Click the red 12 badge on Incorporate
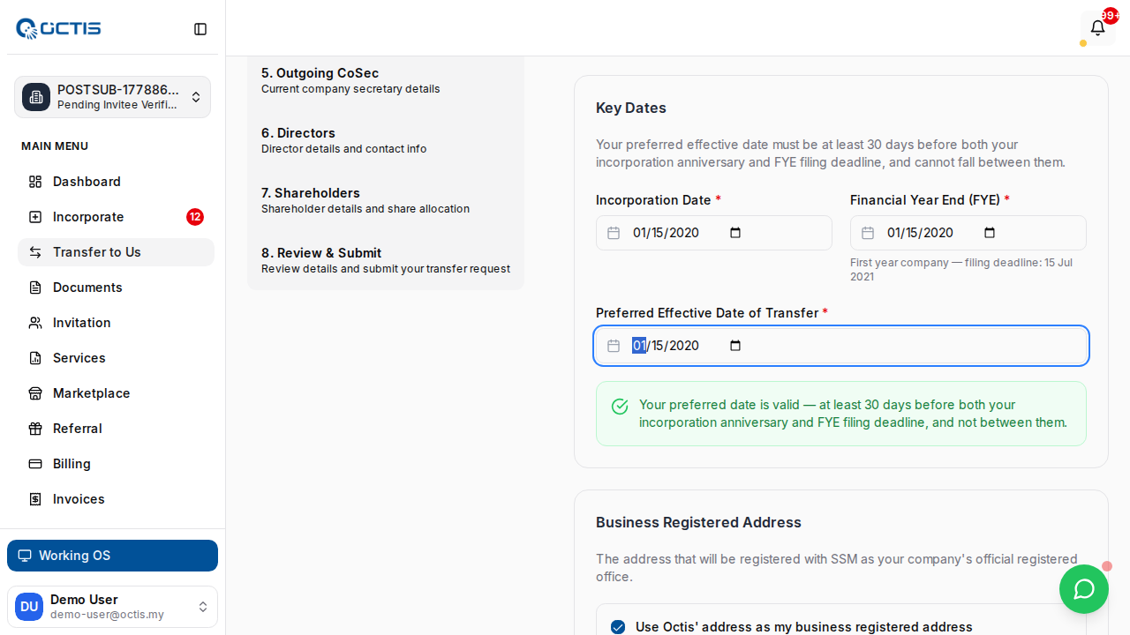1130x635 pixels. point(195,217)
